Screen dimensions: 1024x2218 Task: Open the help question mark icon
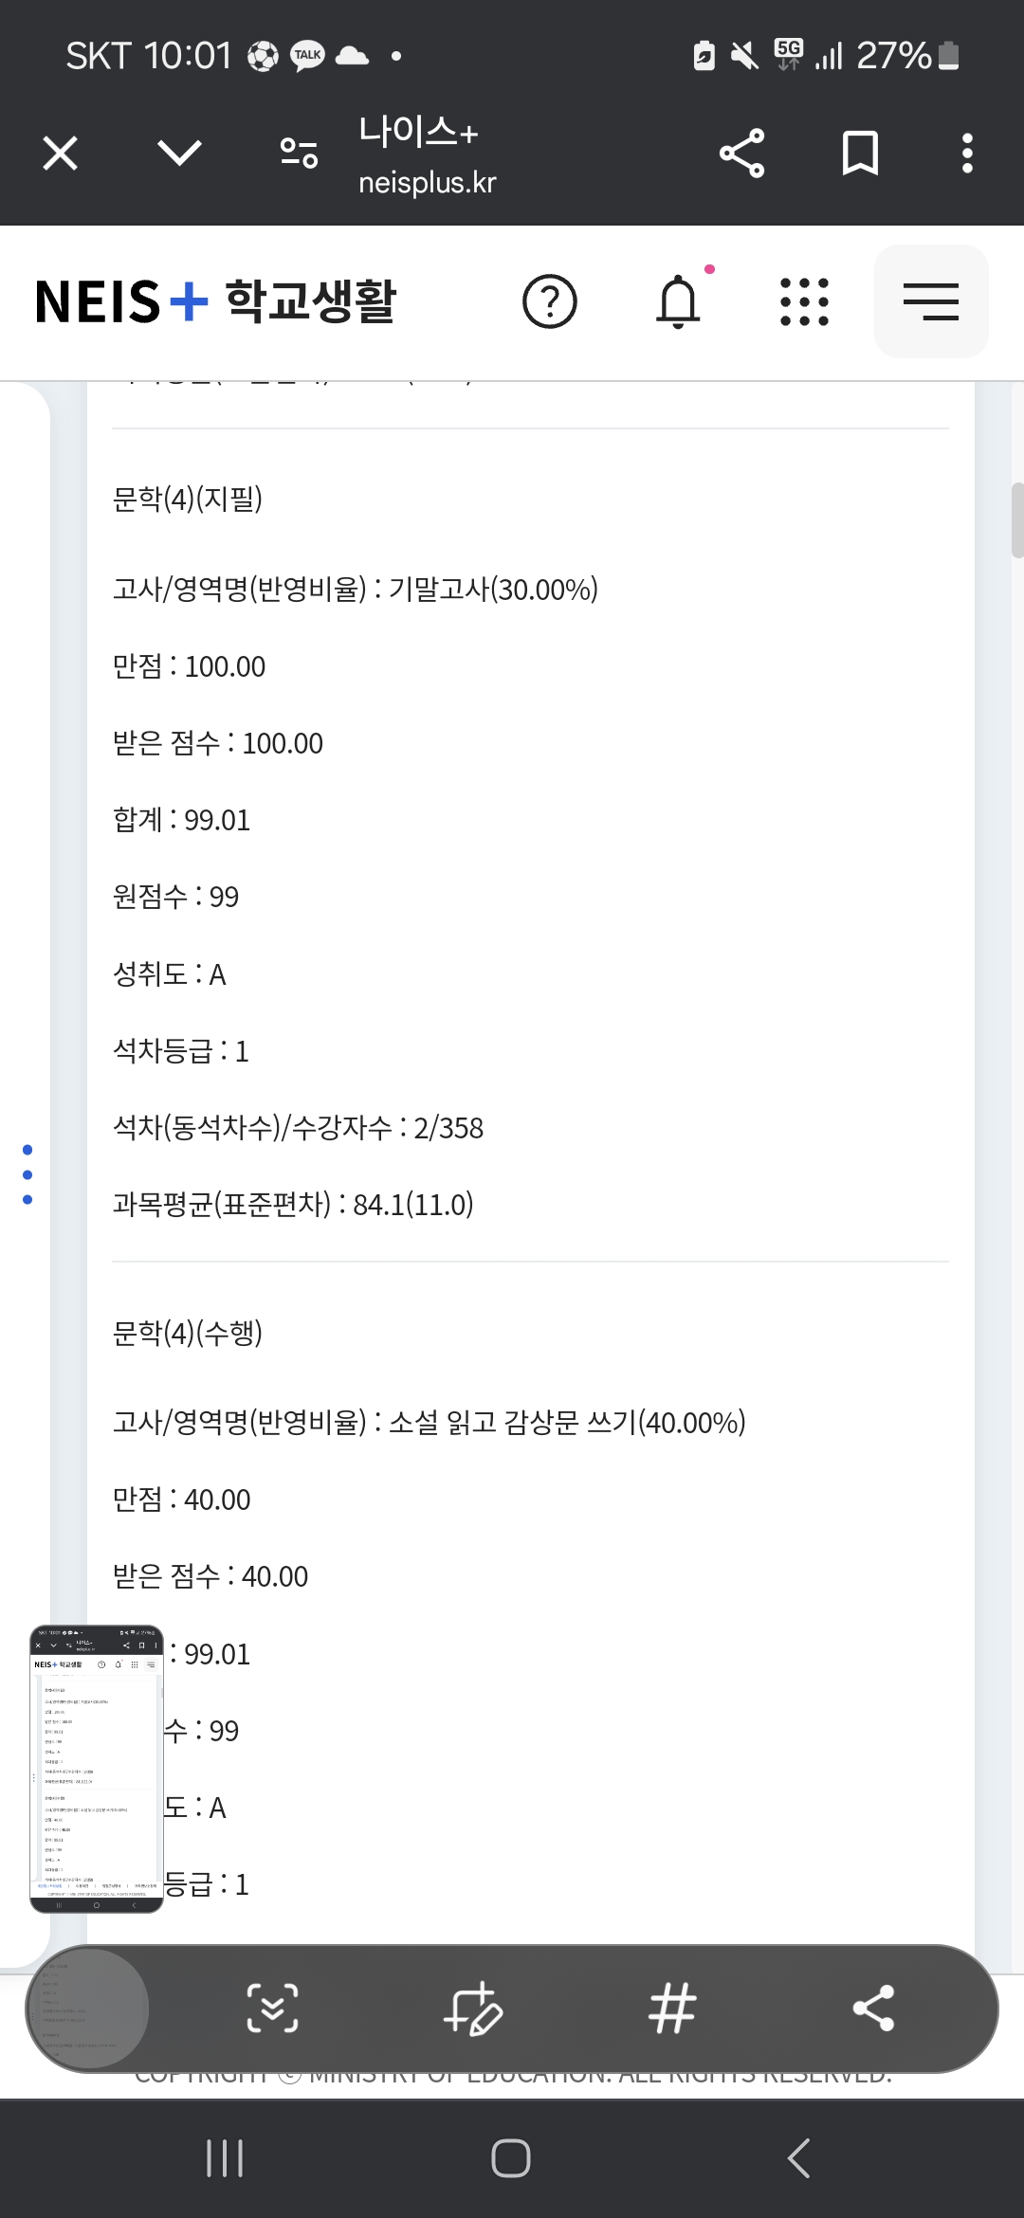(x=550, y=301)
